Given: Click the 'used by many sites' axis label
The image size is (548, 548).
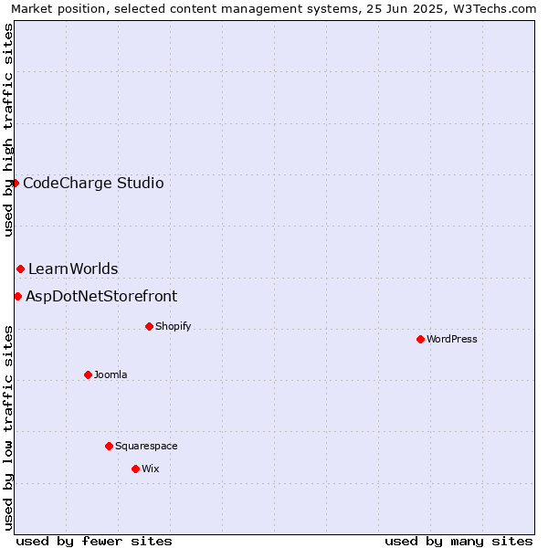Looking at the screenshot, I should pos(458,542).
